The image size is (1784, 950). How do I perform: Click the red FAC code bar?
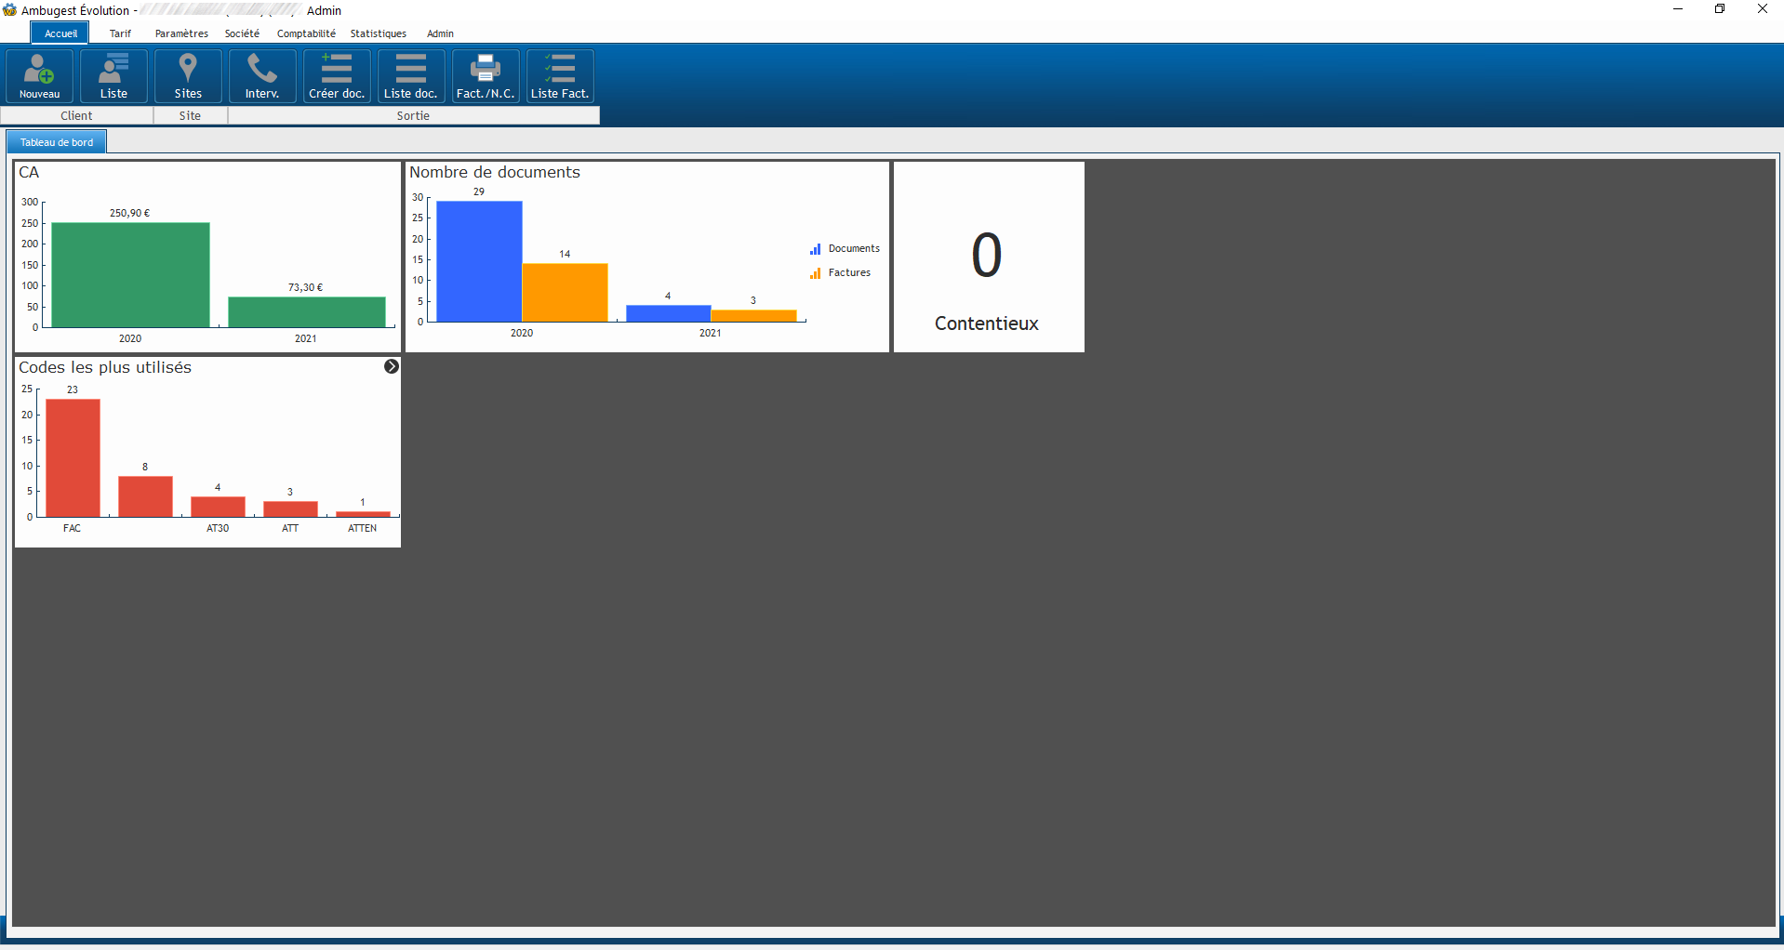[x=73, y=457]
